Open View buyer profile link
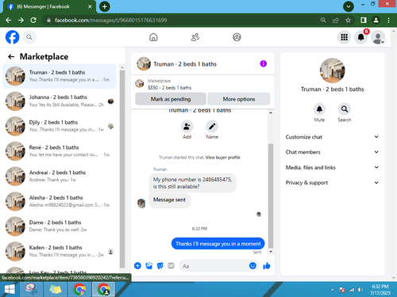397x297 pixels. pos(223,158)
